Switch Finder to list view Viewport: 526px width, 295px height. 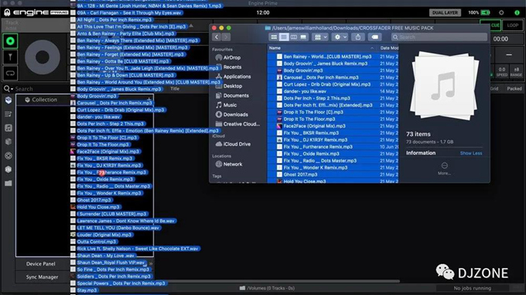[284, 37]
